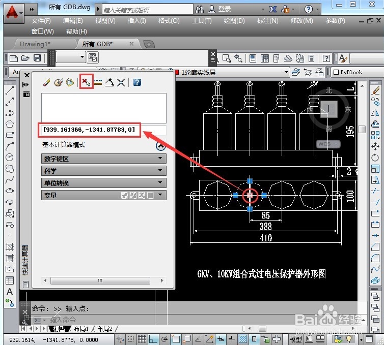The width and height of the screenshot is (384, 345).
Task: Click the Get Coordinates icon in QuickCalc
Action: pyautogui.click(x=86, y=82)
